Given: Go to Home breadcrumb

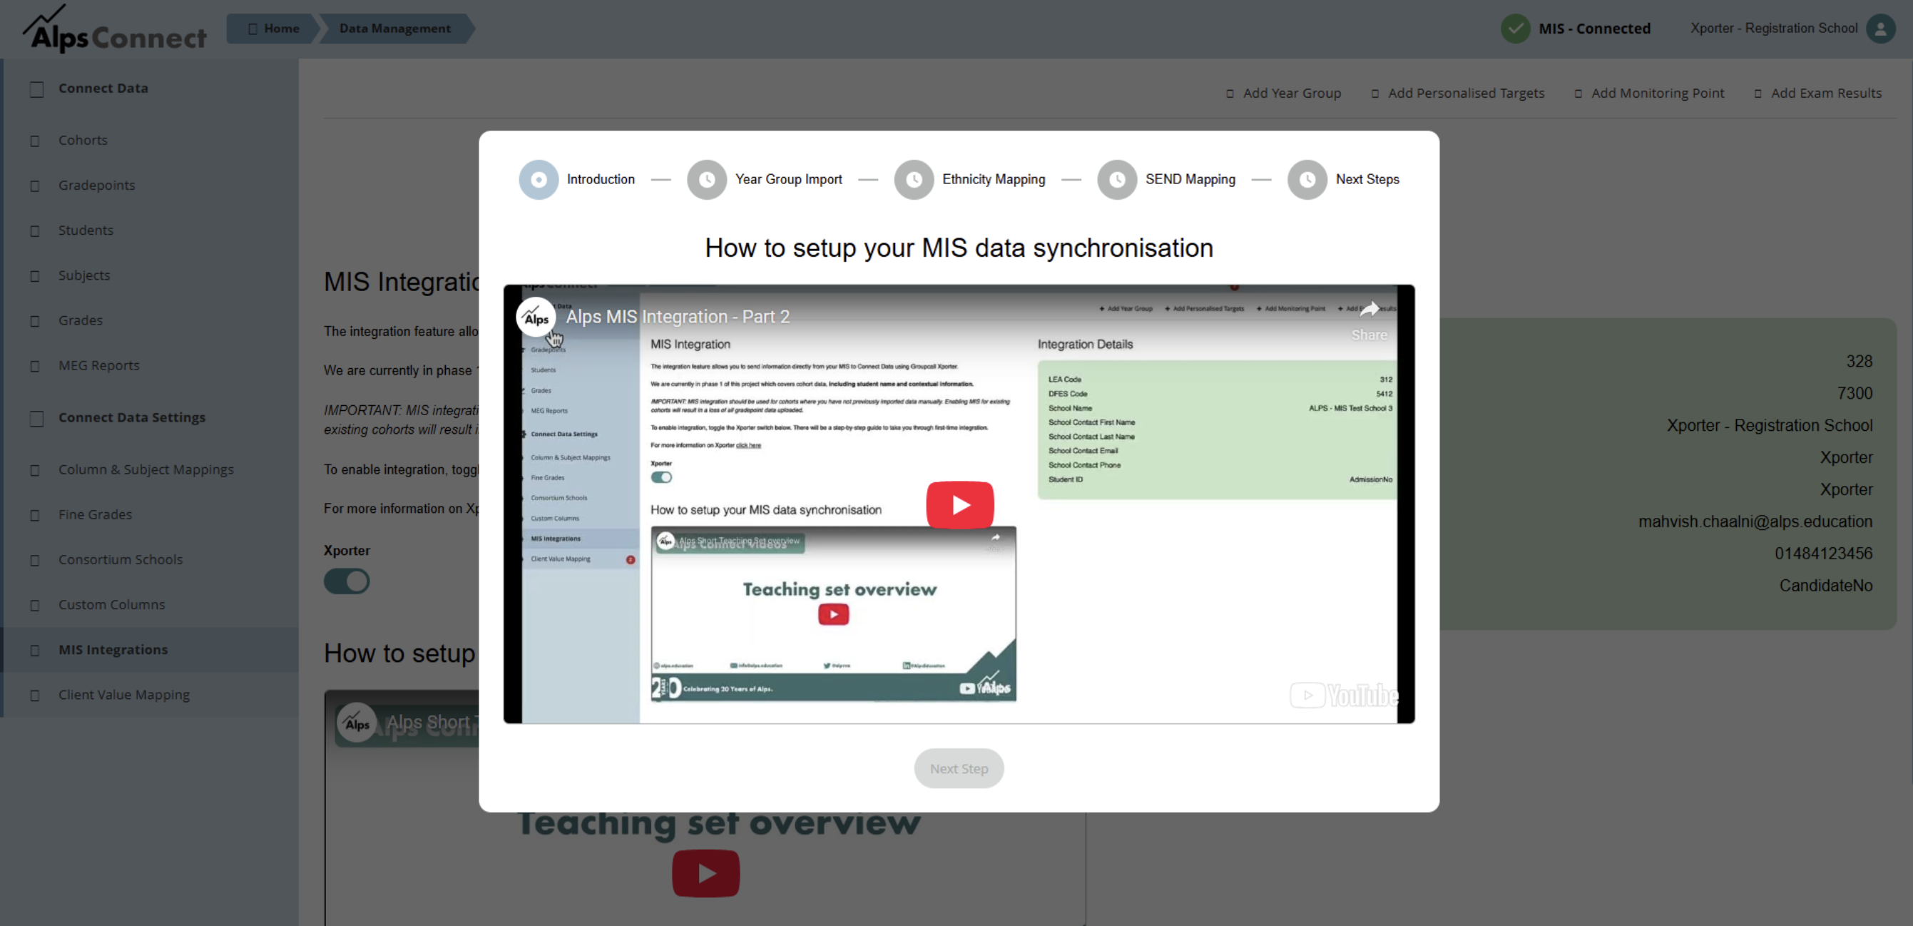Looking at the screenshot, I should [273, 29].
